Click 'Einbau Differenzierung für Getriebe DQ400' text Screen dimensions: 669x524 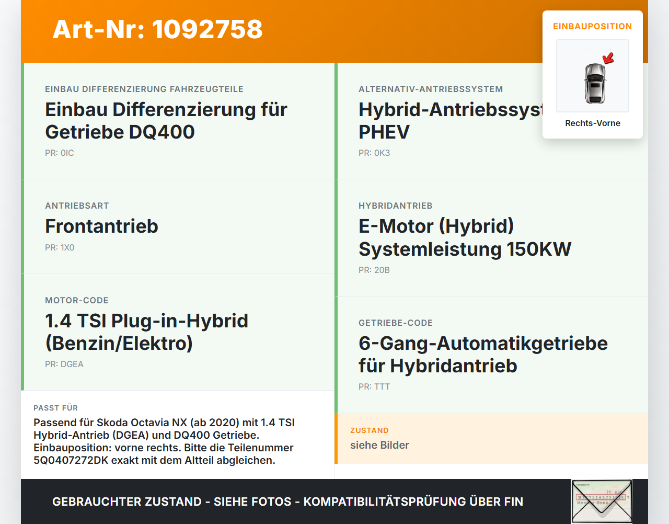pyautogui.click(x=166, y=121)
